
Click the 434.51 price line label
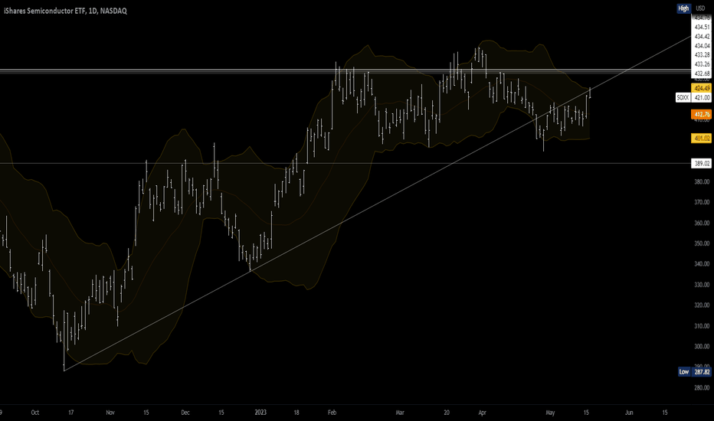click(x=702, y=27)
